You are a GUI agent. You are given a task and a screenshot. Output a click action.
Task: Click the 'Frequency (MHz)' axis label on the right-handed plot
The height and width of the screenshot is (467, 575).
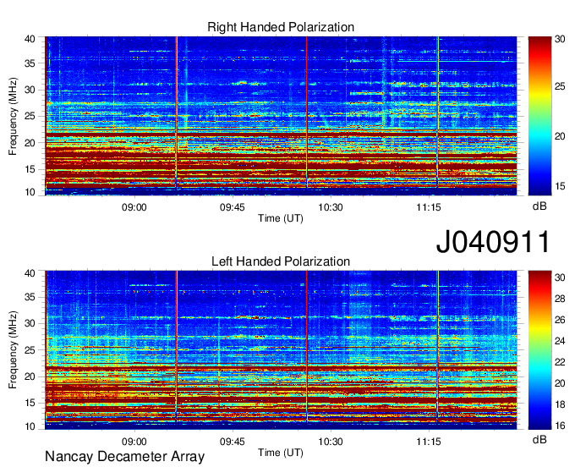pyautogui.click(x=13, y=116)
